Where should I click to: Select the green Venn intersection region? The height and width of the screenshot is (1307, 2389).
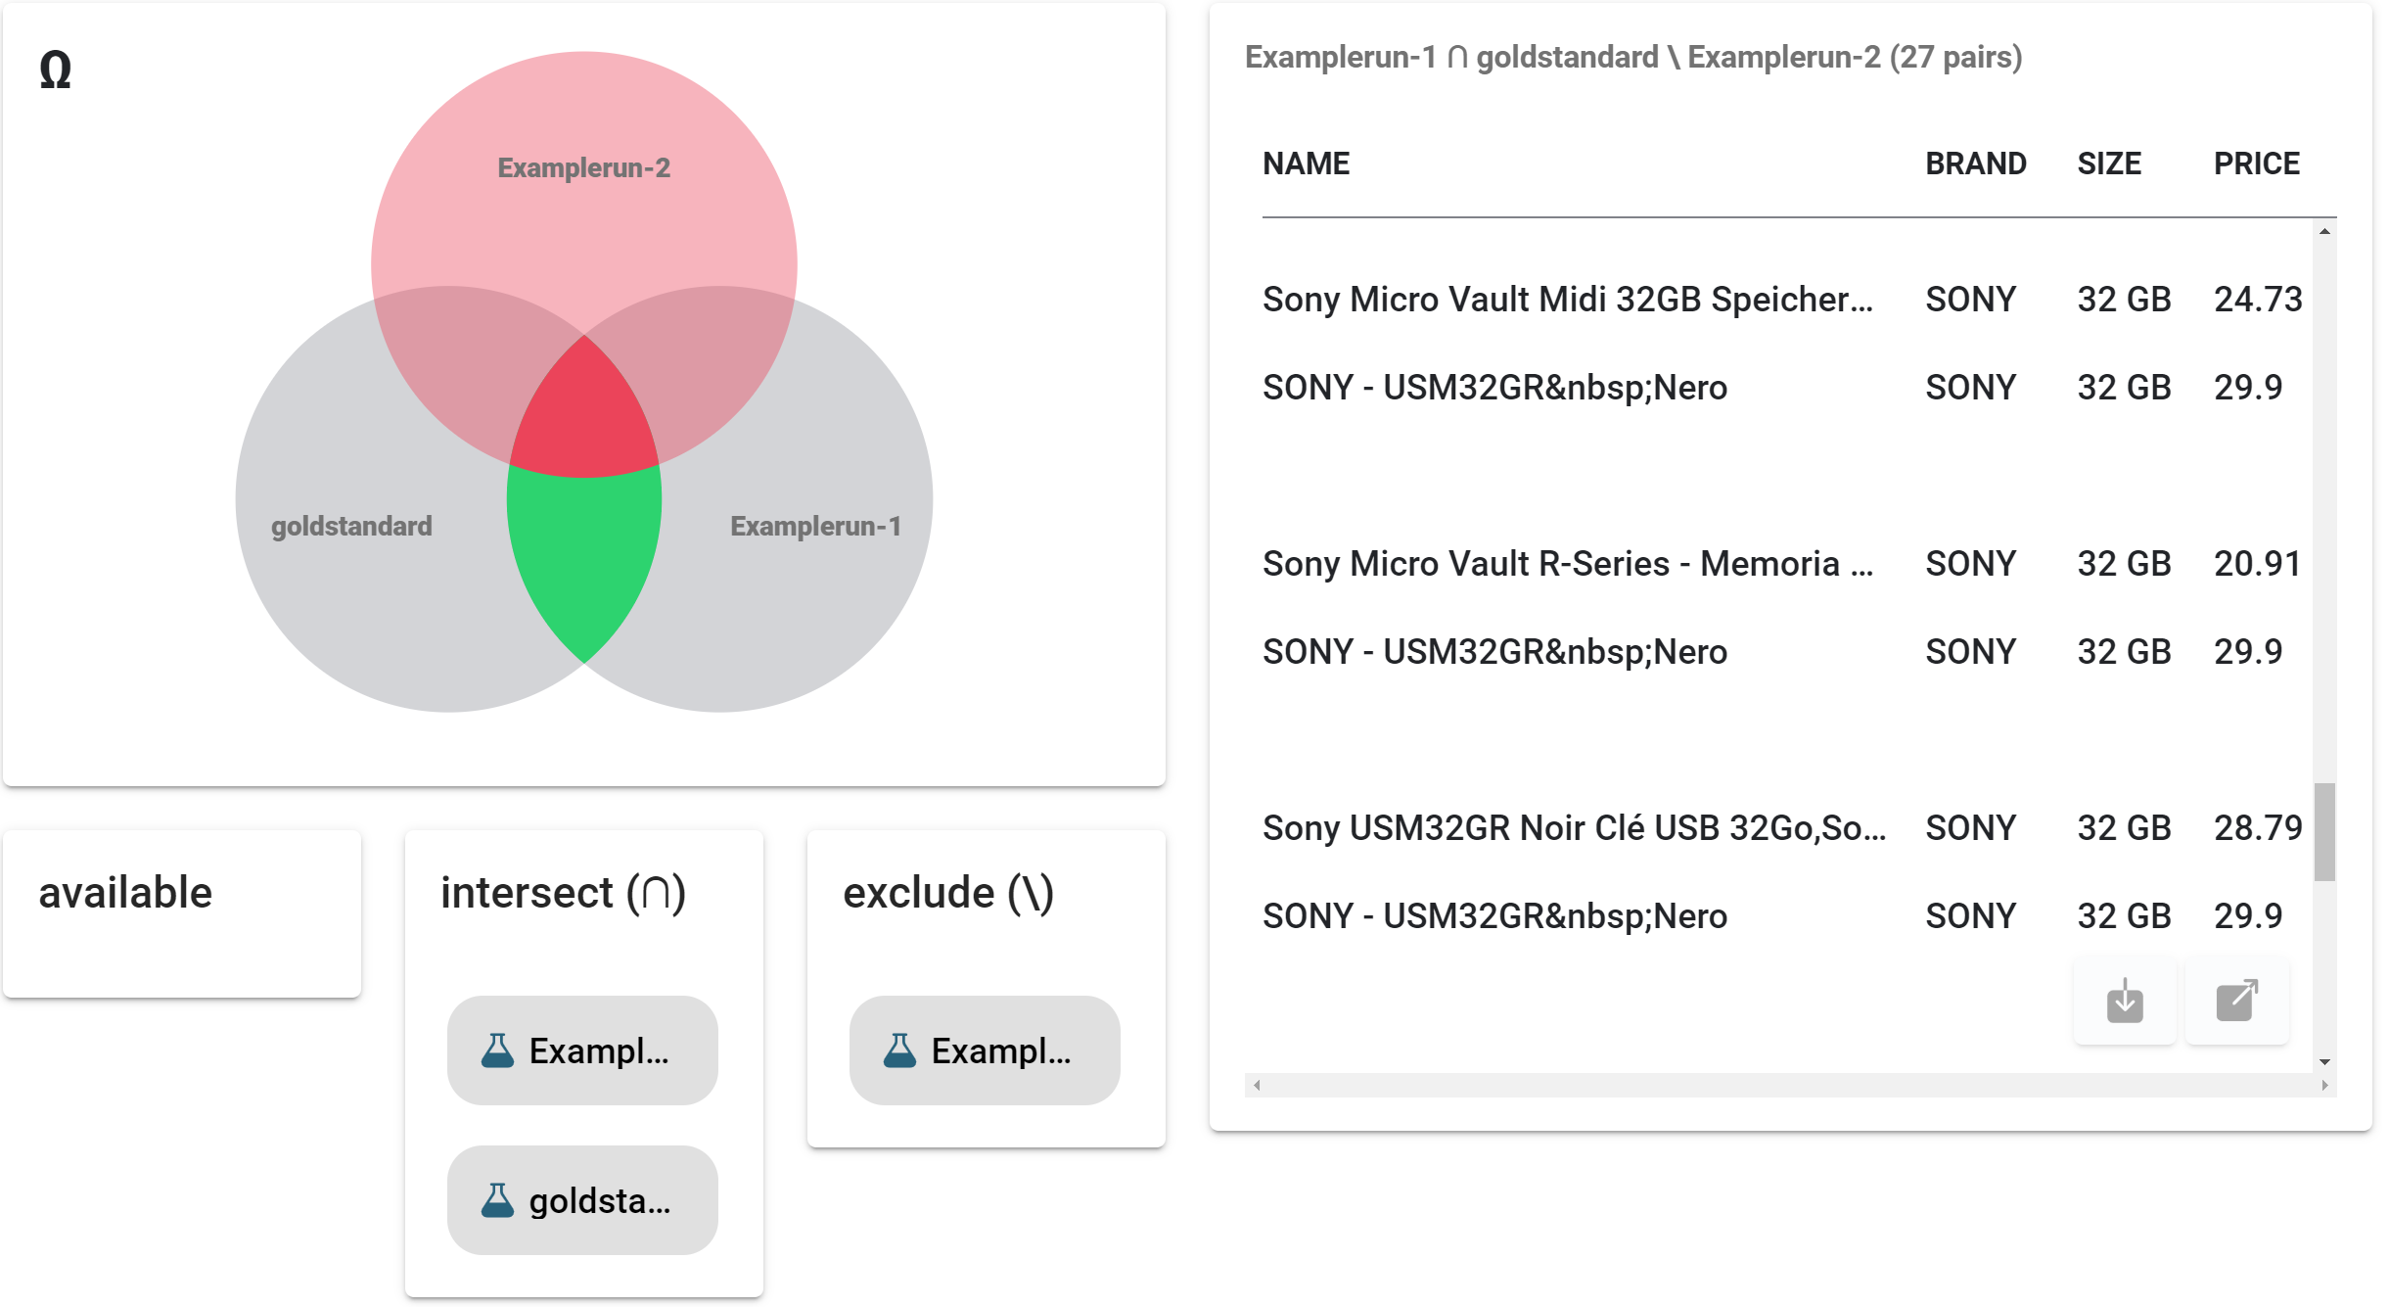(584, 558)
